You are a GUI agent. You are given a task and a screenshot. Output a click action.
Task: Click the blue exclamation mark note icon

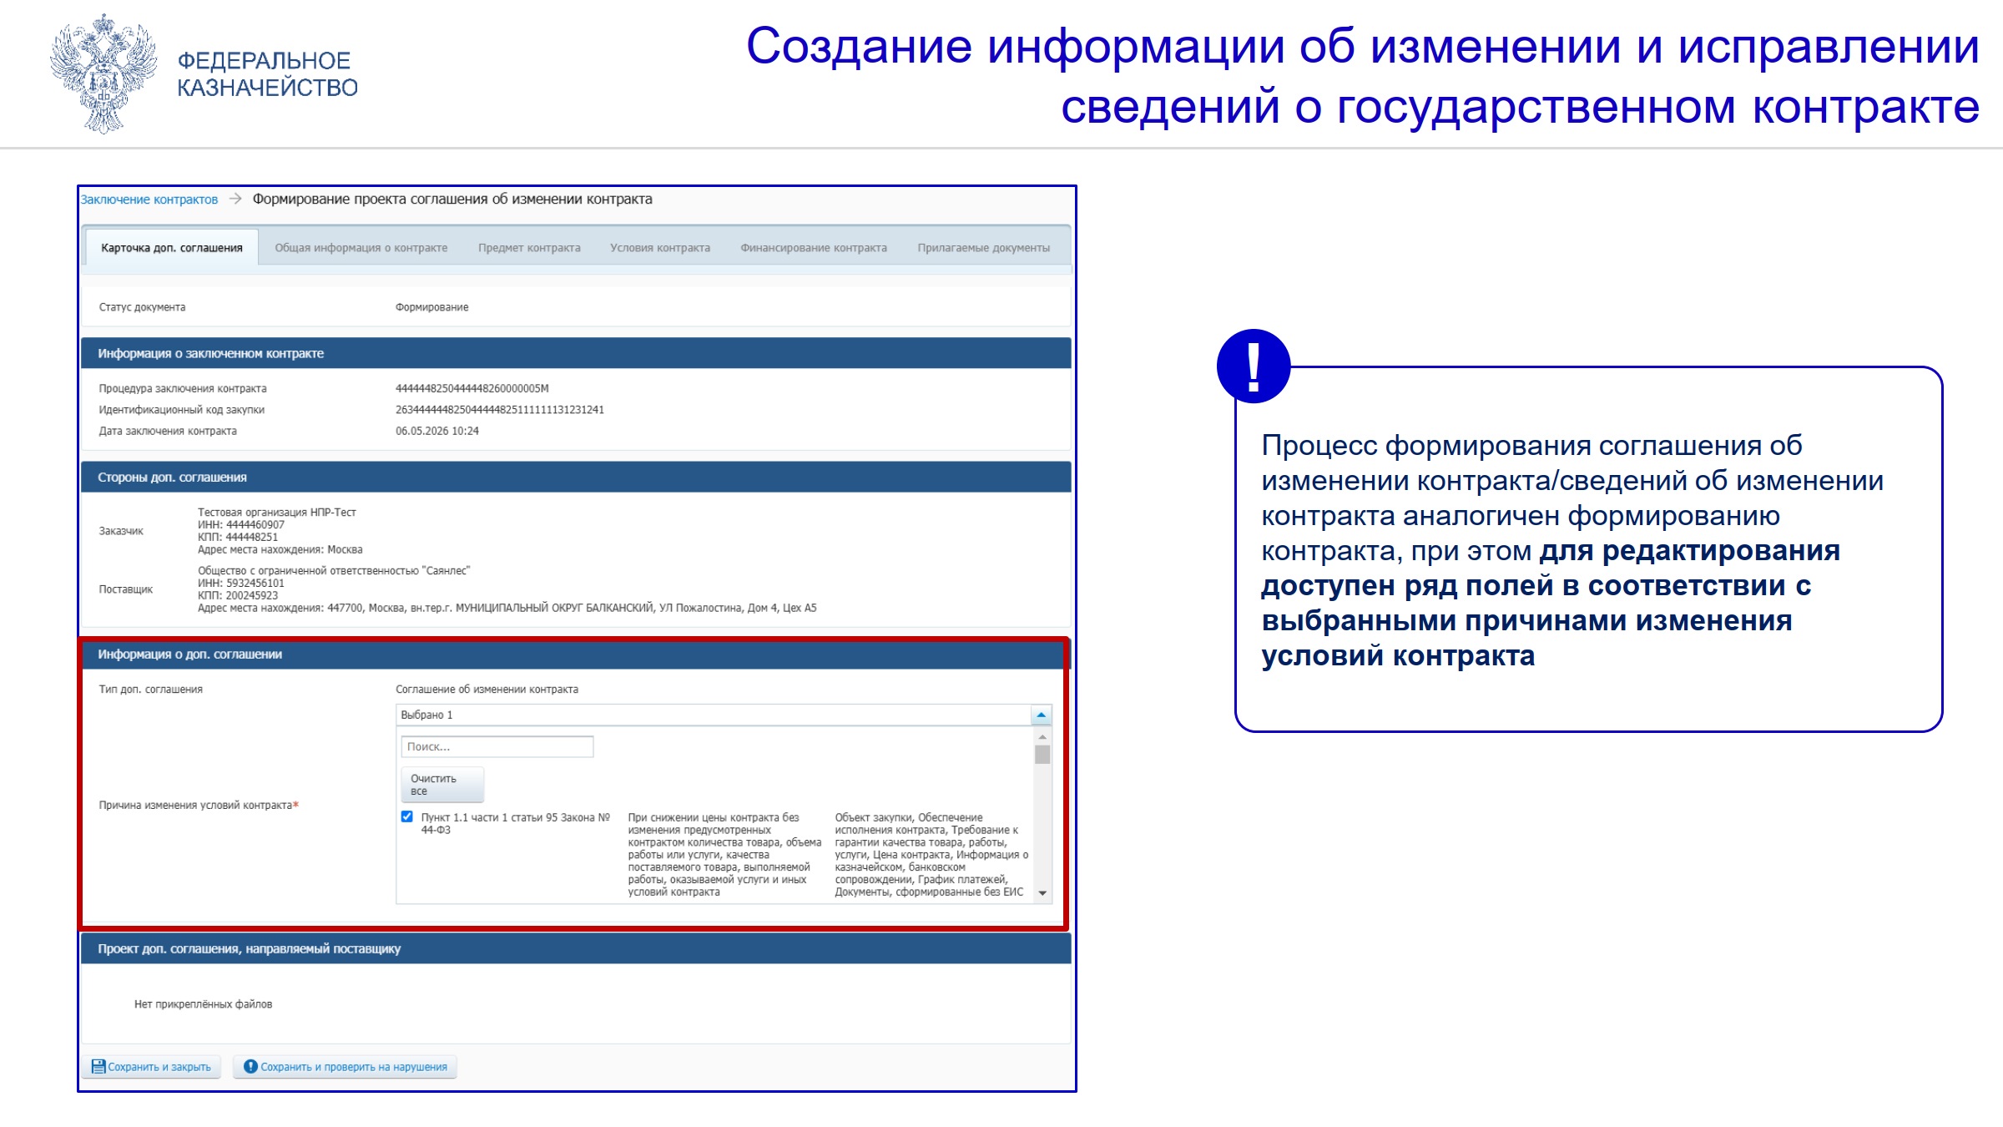coord(1254,366)
